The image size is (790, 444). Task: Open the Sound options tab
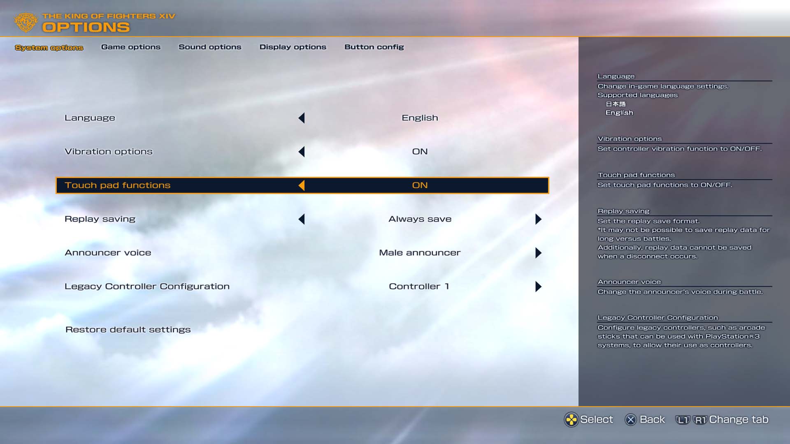[x=210, y=47]
